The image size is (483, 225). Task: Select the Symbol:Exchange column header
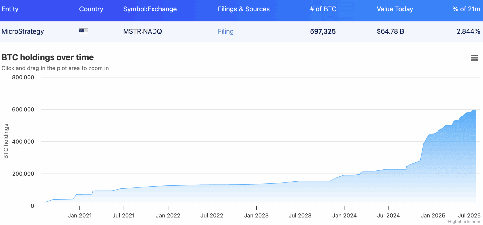[x=150, y=9]
